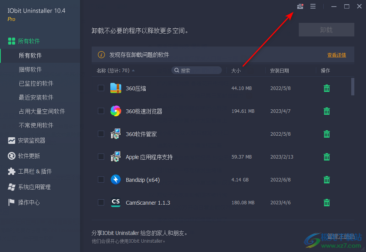Select the 2023/4/7 install date
The width and height of the screenshot is (366, 252).
tap(281, 111)
